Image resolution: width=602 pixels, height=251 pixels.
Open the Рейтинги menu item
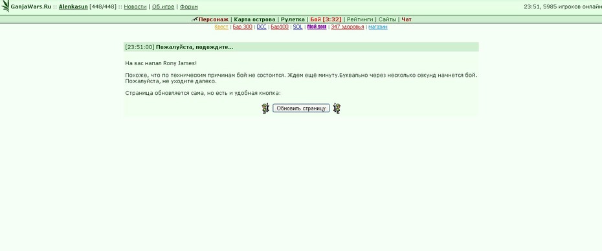click(x=360, y=19)
